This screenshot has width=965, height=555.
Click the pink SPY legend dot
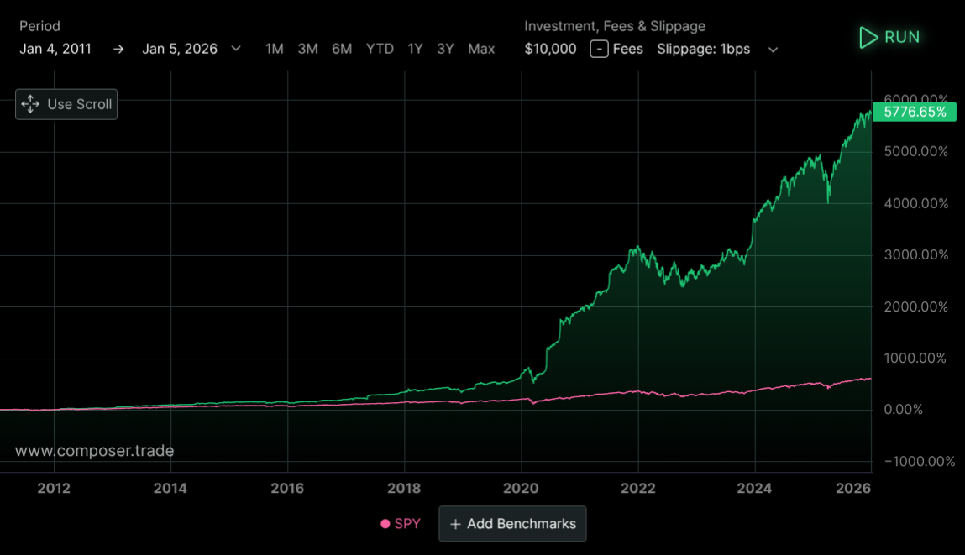[x=385, y=524]
